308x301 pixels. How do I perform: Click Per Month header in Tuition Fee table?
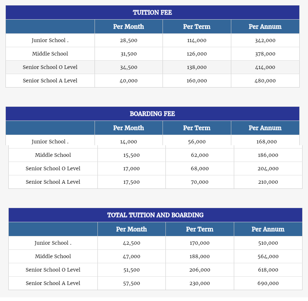pos(128,27)
